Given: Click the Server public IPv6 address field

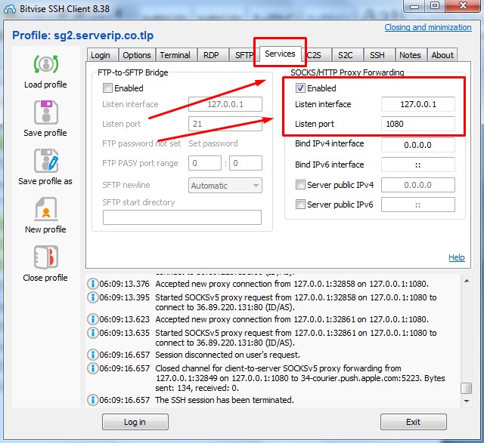Looking at the screenshot, I should coord(418,205).
